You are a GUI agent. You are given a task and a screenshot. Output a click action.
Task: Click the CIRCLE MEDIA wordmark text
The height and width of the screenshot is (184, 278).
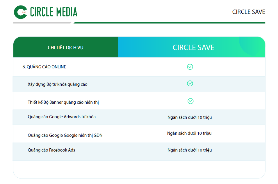[54, 12]
